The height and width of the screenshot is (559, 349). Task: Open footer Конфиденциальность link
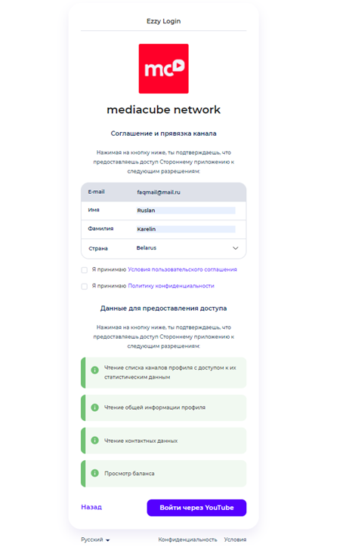[x=187, y=539]
